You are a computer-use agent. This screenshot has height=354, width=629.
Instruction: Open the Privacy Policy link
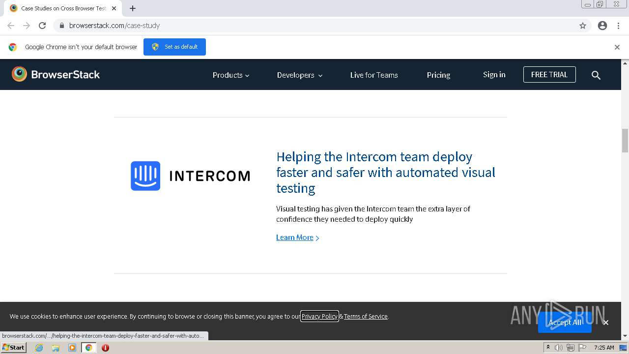319,316
